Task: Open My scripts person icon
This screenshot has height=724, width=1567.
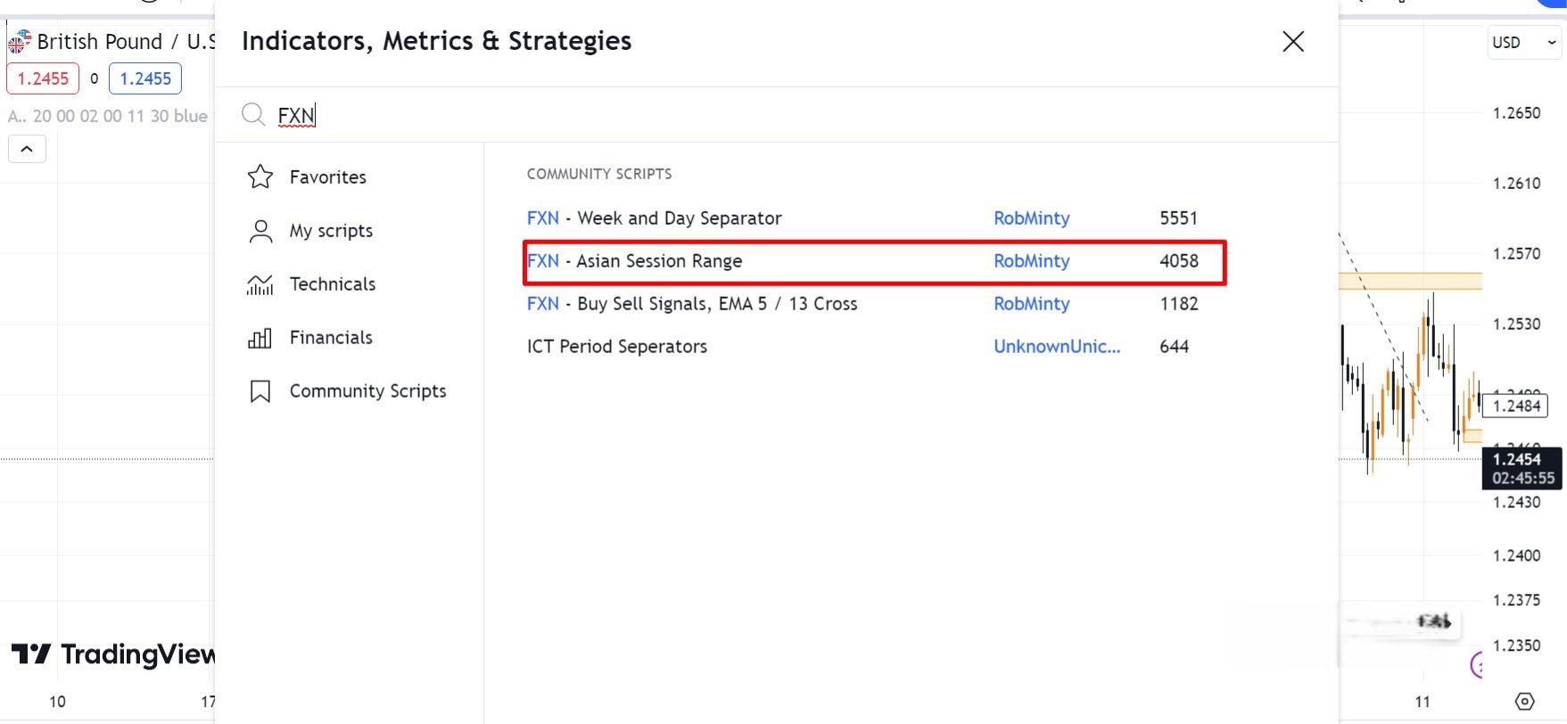Action: coord(260,231)
